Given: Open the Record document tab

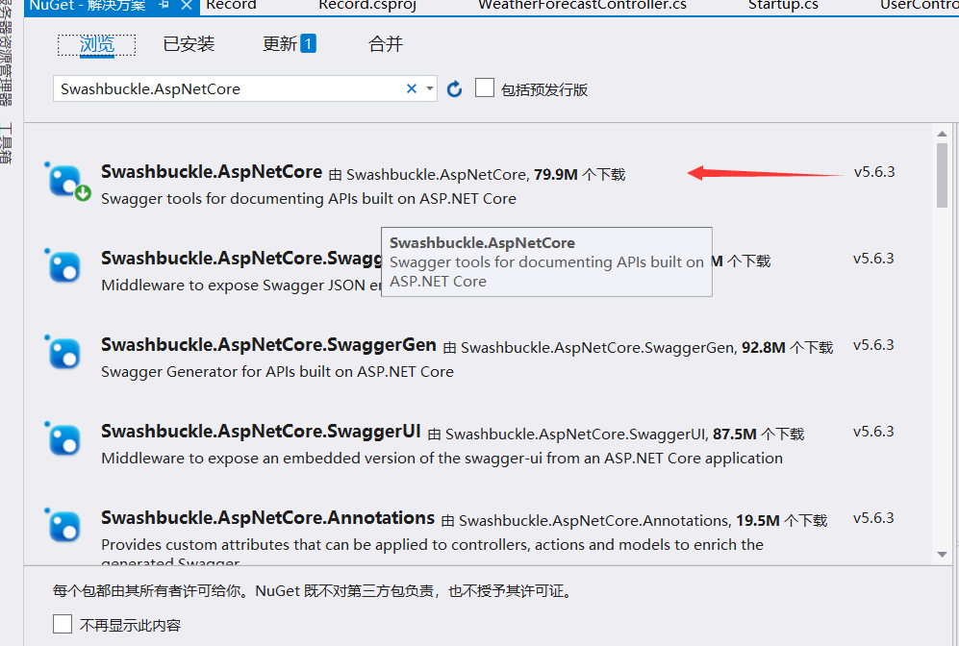Looking at the screenshot, I should click(x=231, y=6).
